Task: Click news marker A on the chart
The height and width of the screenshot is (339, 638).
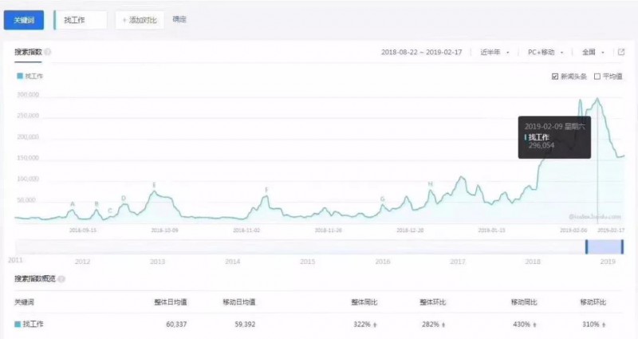Action: [x=73, y=204]
